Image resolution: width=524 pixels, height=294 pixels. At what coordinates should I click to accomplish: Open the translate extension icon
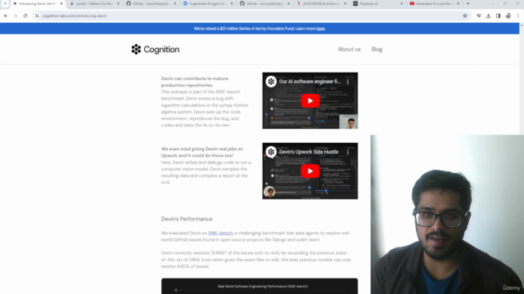pyautogui.click(x=478, y=16)
